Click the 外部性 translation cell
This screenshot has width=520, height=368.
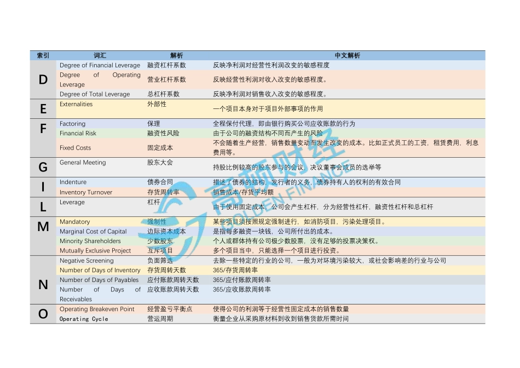tap(157, 104)
